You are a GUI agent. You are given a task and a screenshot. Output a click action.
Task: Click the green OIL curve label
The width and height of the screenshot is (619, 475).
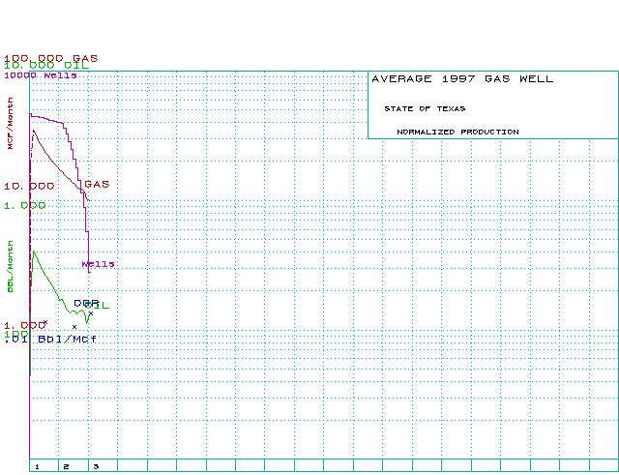pyautogui.click(x=101, y=307)
